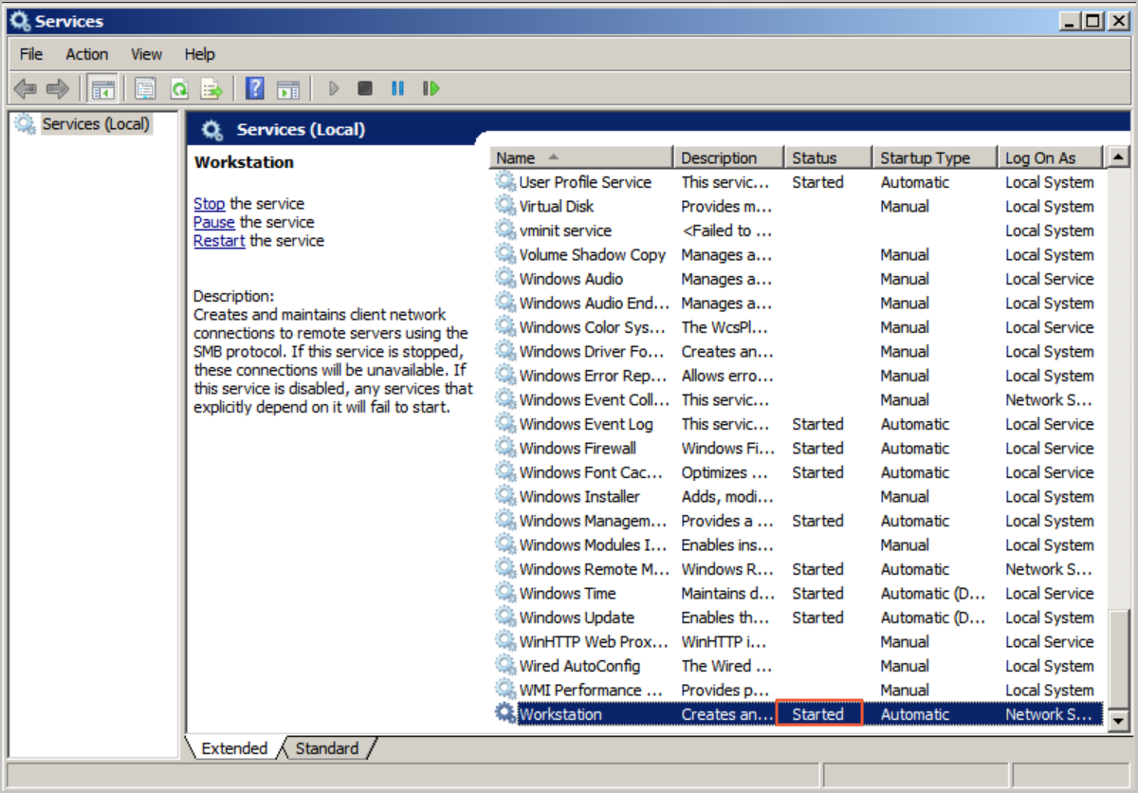Click the scrollbar down arrow
Image resolution: width=1138 pixels, height=793 pixels.
point(1119,721)
